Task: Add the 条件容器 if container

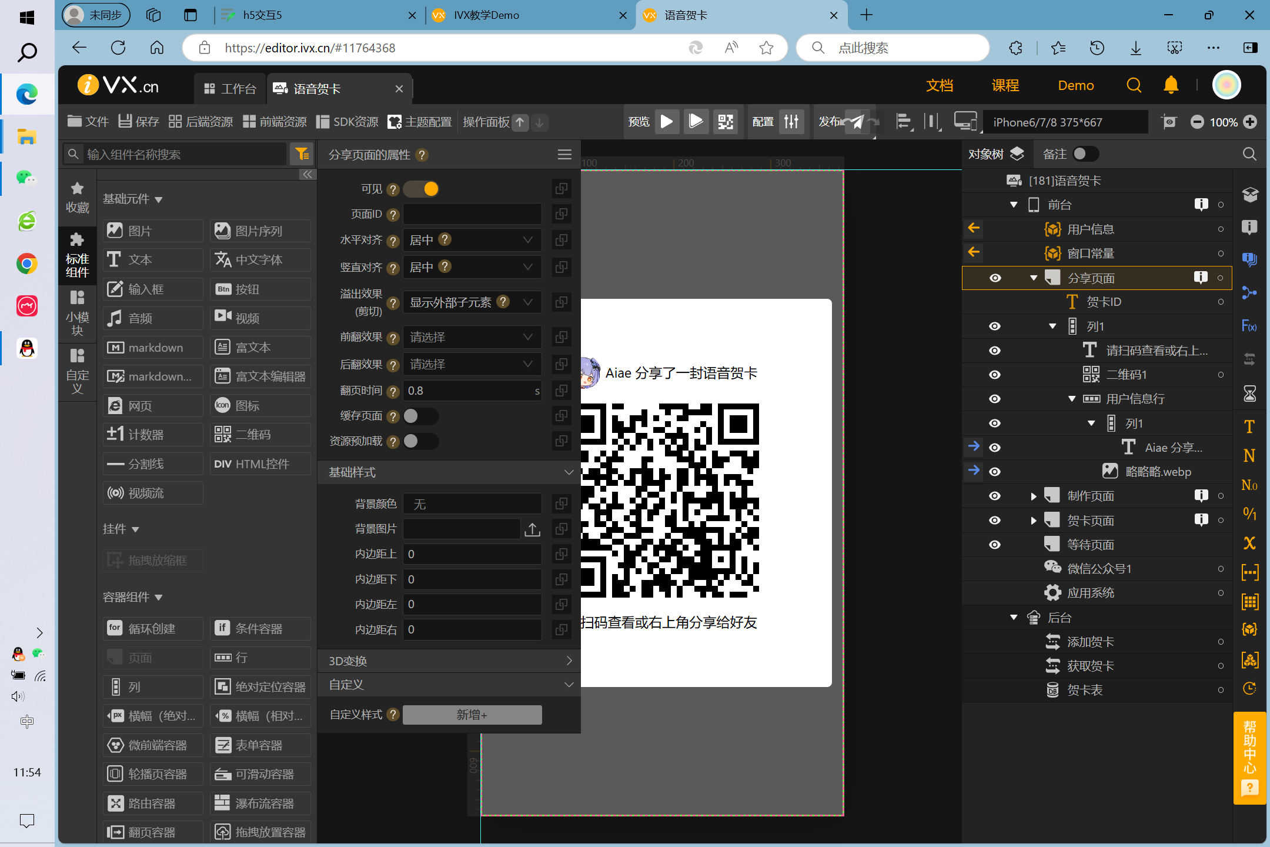Action: [x=260, y=628]
